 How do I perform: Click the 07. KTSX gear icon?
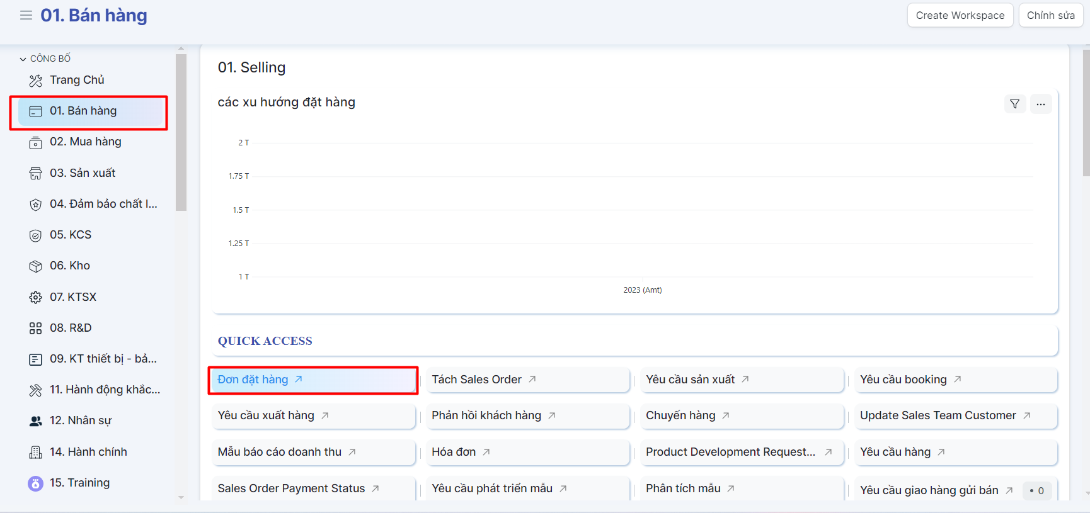(x=36, y=297)
